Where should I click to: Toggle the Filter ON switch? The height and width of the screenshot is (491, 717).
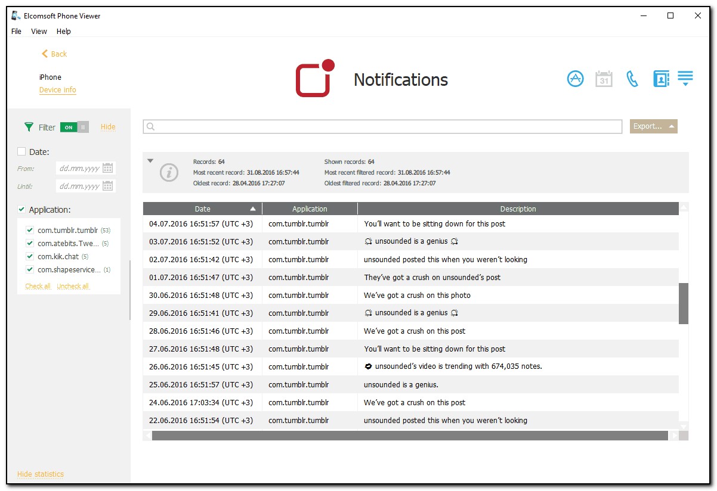(x=75, y=127)
